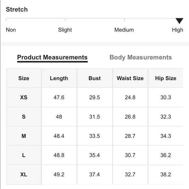Click the High stretch triangle marker
Viewport: 189px width, 189px height.
pos(179,21)
